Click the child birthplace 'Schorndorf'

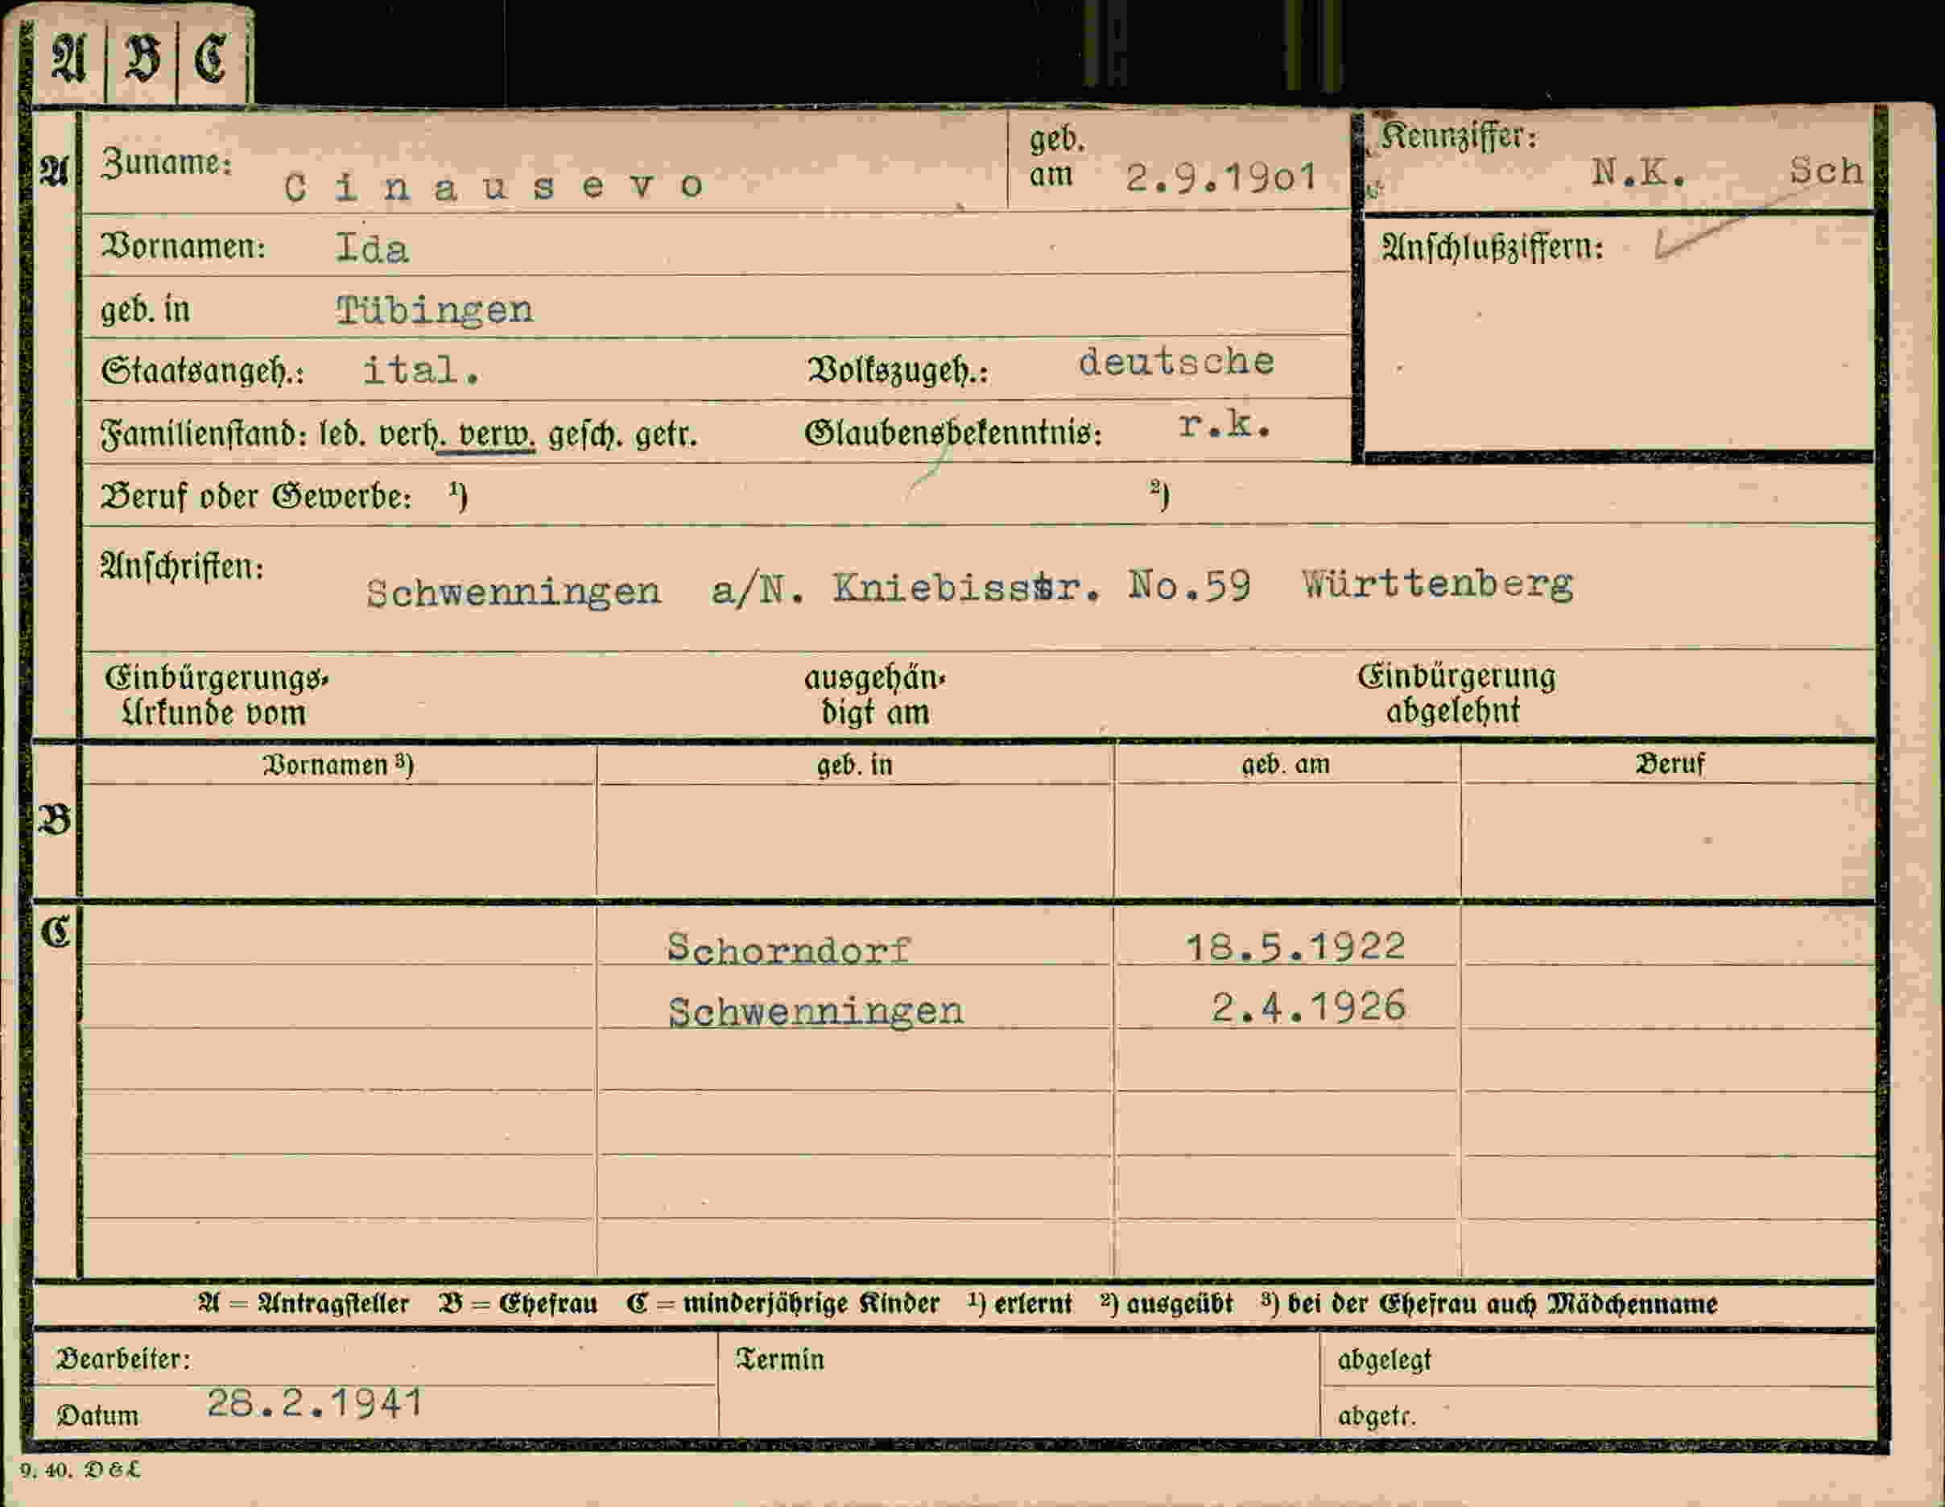point(789,948)
